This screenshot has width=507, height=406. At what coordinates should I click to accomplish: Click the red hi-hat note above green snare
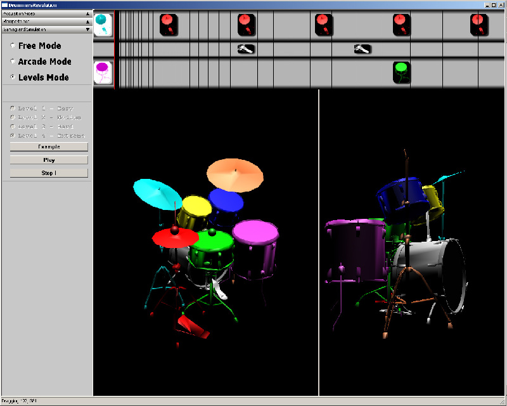(x=401, y=25)
